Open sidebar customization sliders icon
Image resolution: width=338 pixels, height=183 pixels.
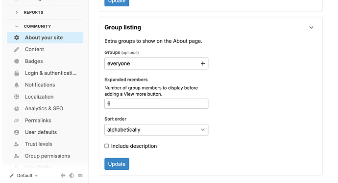[x=63, y=176]
